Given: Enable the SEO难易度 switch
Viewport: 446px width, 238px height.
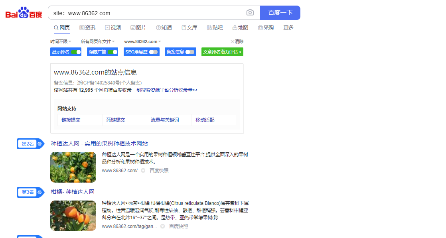Looking at the screenshot, I should click(x=154, y=52).
